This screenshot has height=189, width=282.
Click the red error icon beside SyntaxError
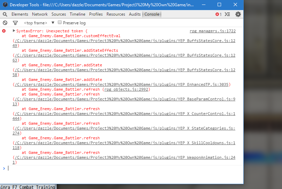[4, 31]
